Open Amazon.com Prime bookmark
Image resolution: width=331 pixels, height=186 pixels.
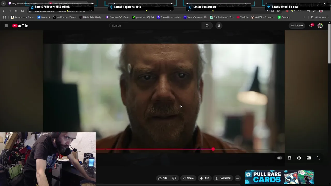23,17
